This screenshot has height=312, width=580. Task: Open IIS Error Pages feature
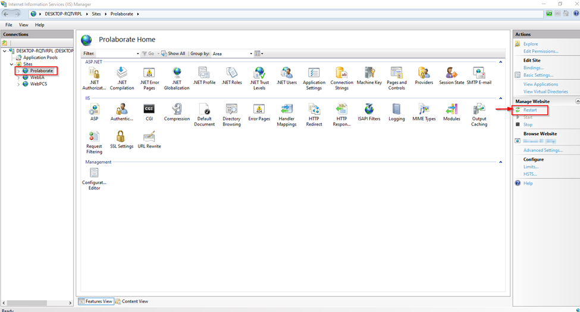tap(259, 112)
